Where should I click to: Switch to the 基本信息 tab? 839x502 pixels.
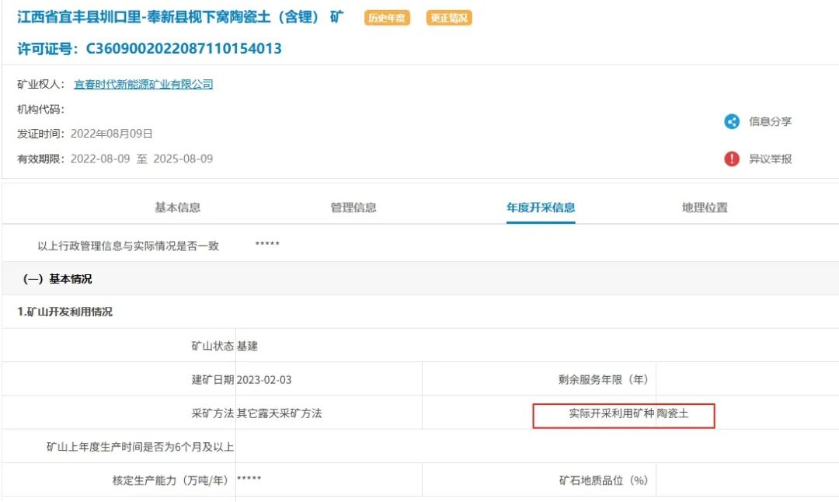pyautogui.click(x=177, y=207)
